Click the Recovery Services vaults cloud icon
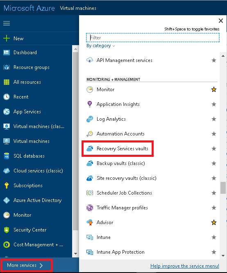The width and height of the screenshot is (227, 273). pos(90,149)
